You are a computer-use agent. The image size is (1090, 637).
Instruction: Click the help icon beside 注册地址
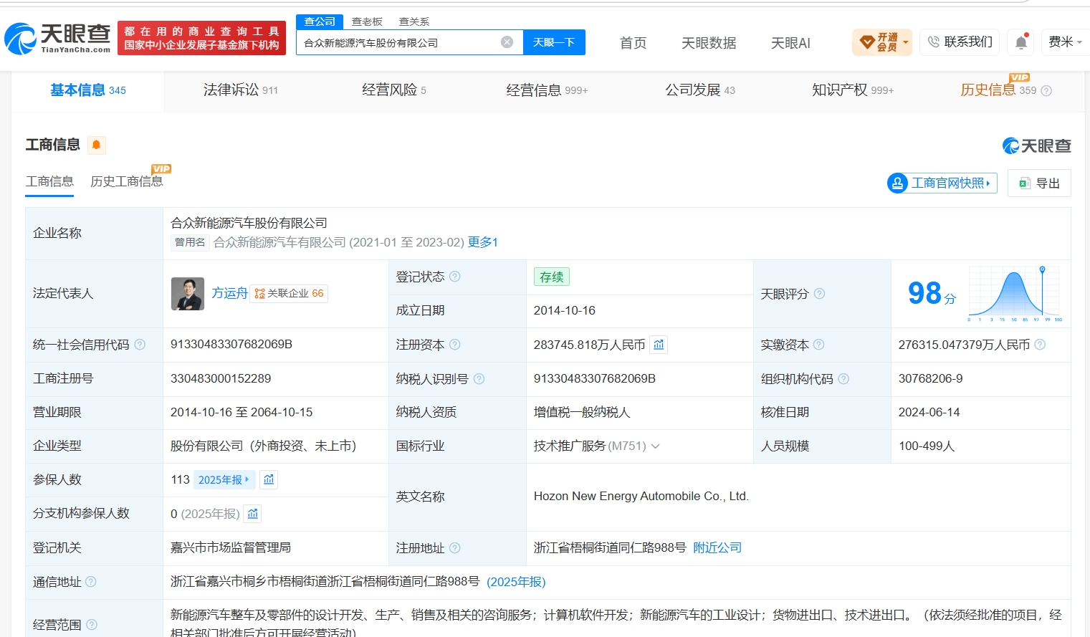pos(455,548)
